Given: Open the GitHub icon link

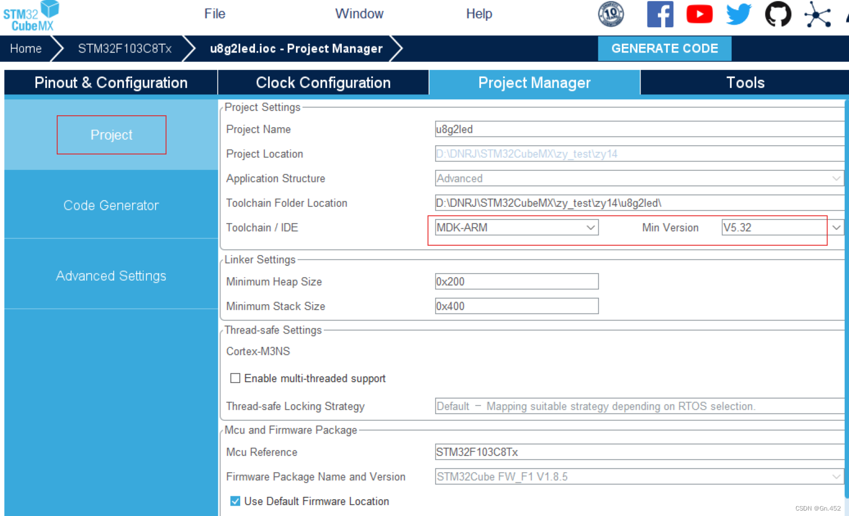Looking at the screenshot, I should coord(778,14).
